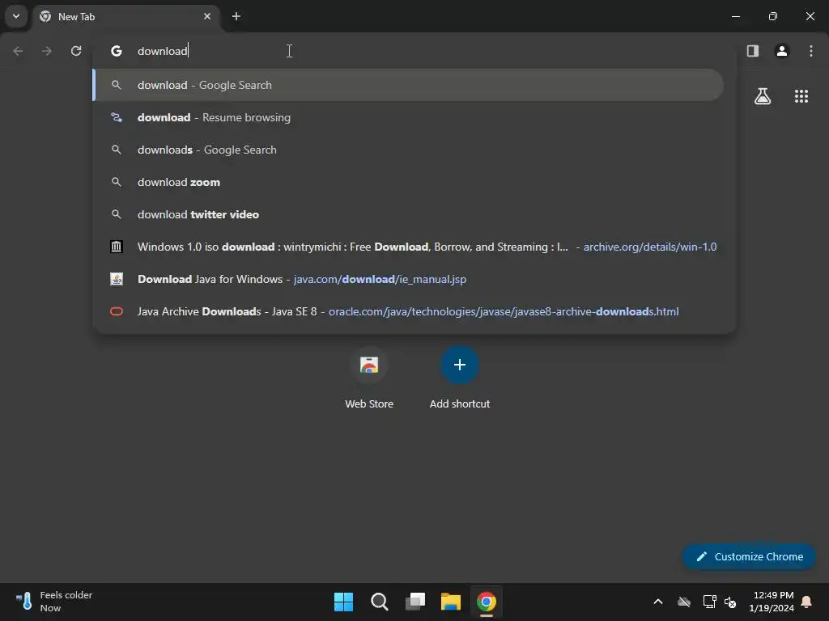The image size is (829, 621).
Task: Click the Google G icon in address bar
Action: [x=117, y=51]
